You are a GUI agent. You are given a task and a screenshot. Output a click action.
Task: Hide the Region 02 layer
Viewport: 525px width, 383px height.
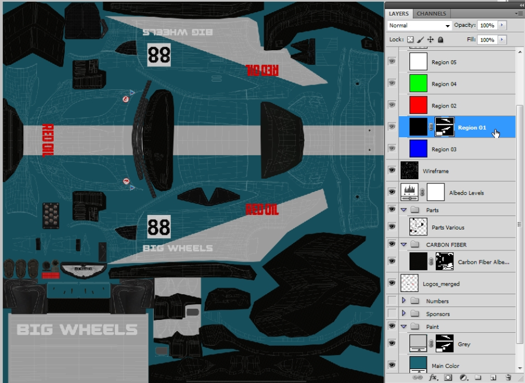point(392,105)
